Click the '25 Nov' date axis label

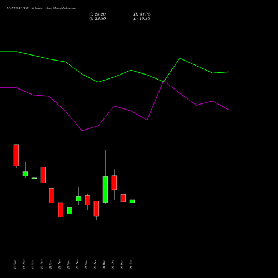click(68, 265)
